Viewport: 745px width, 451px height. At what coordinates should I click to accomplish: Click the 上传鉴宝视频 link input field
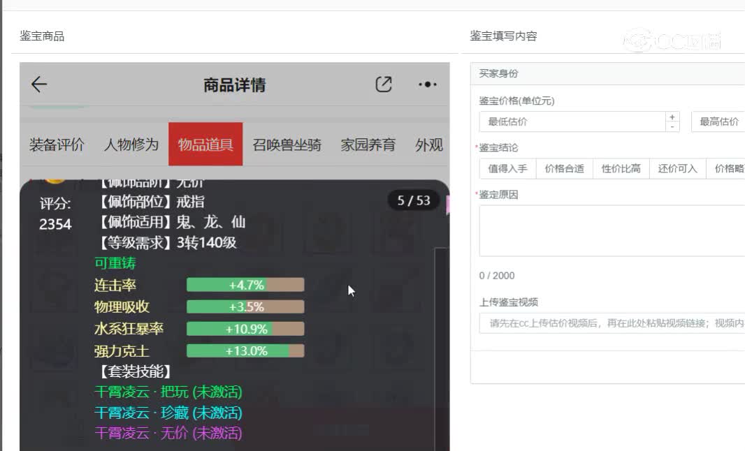click(x=612, y=323)
